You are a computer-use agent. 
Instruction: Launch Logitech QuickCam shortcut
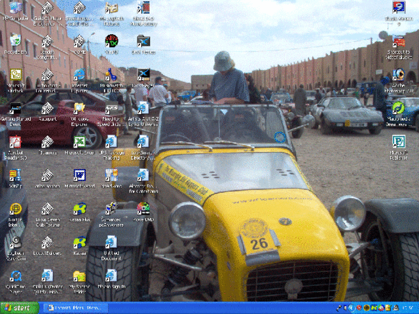pos(15,243)
